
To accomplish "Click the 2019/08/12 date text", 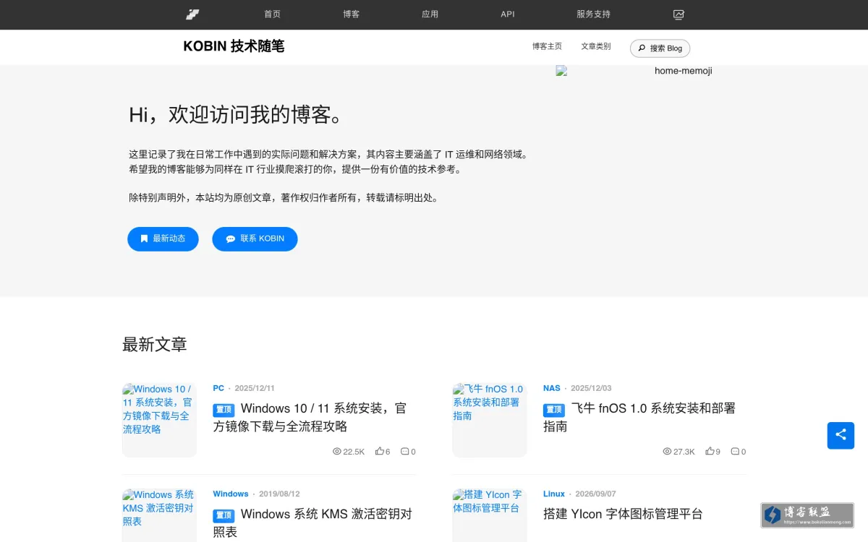I will (x=279, y=494).
